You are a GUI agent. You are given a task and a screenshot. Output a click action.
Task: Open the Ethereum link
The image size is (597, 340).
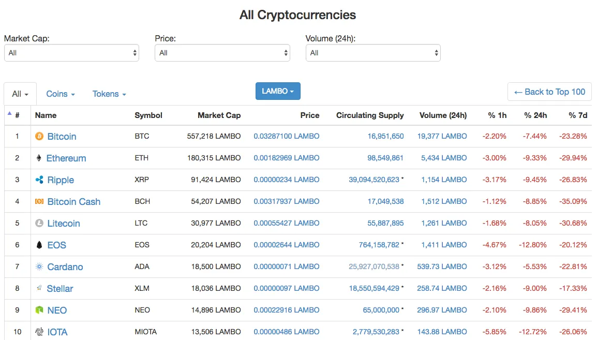point(66,158)
